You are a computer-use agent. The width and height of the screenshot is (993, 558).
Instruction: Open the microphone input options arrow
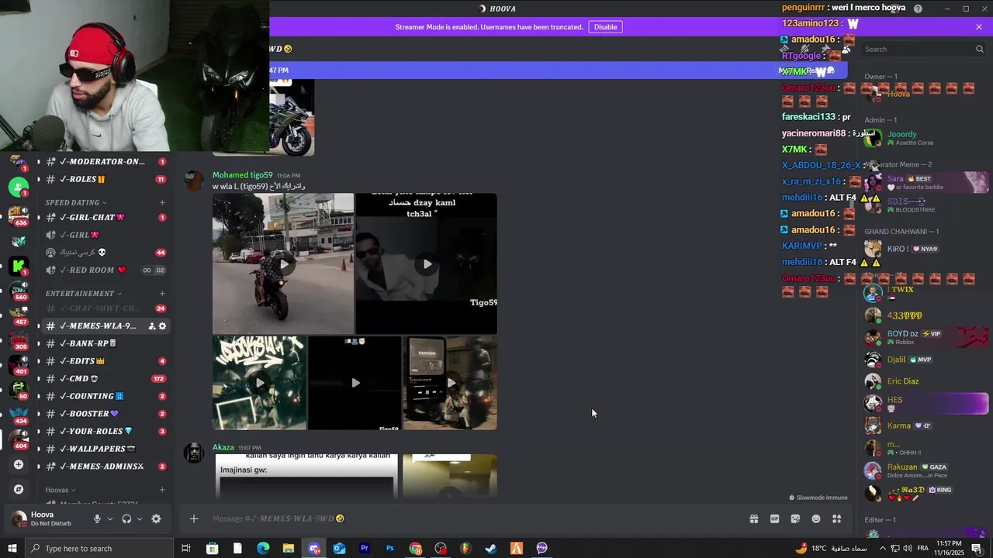click(110, 519)
